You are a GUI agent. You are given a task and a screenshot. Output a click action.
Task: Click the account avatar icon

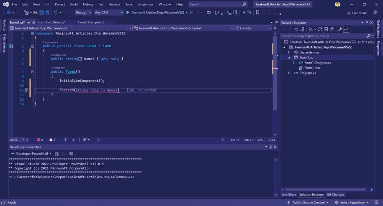coord(337,5)
